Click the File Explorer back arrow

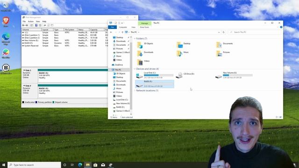tap(111, 32)
